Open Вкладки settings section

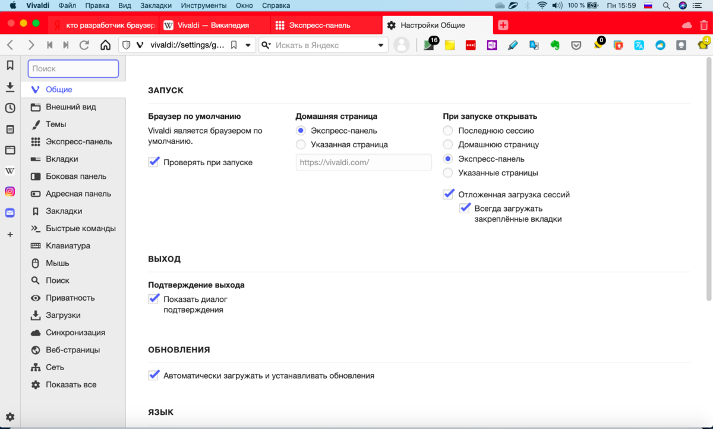pyautogui.click(x=74, y=159)
